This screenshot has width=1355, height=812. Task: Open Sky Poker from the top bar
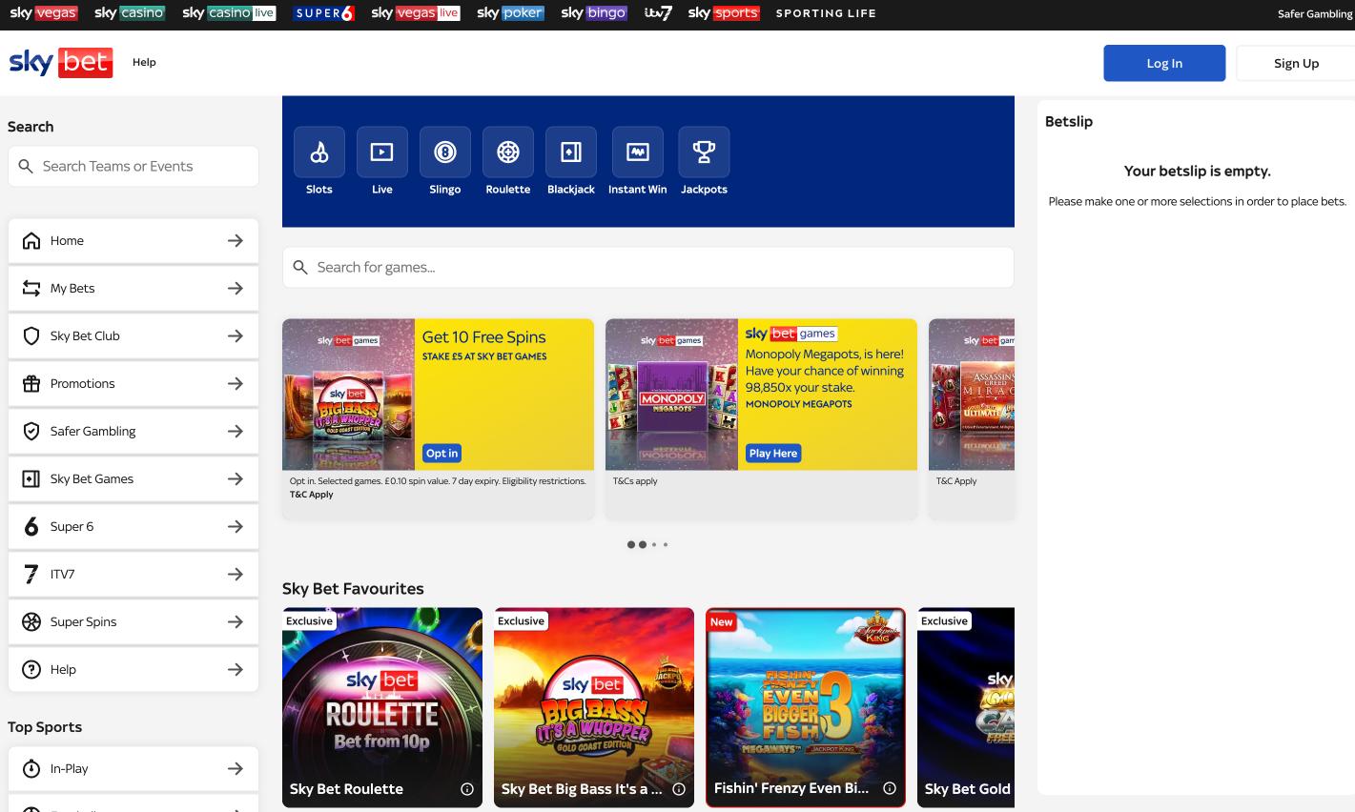pyautogui.click(x=509, y=13)
